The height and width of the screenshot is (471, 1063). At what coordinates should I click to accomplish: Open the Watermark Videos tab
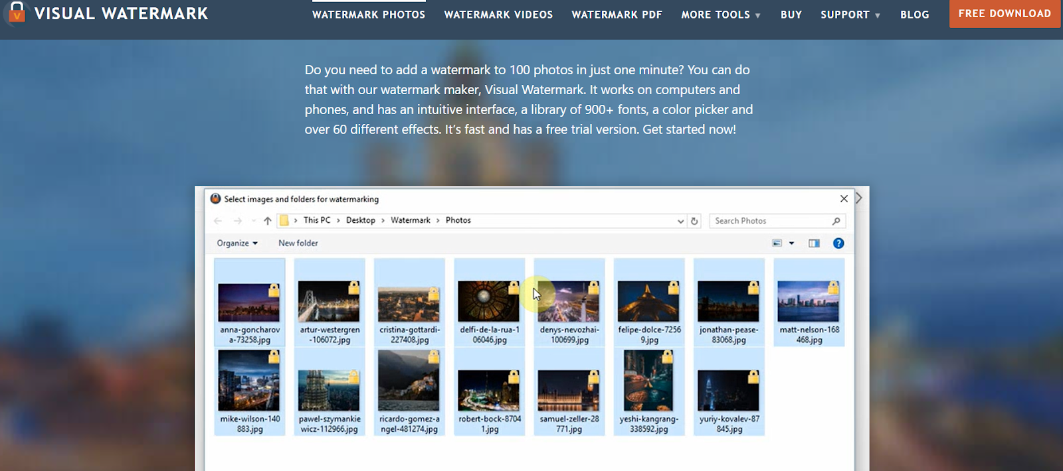(498, 15)
